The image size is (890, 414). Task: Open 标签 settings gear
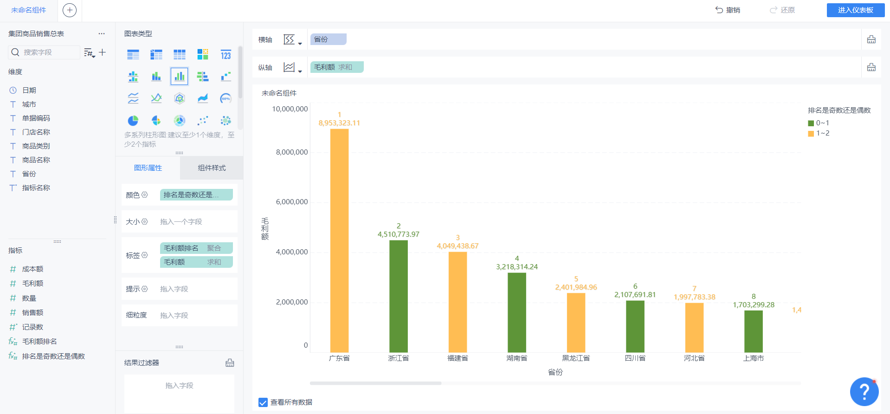click(x=145, y=255)
